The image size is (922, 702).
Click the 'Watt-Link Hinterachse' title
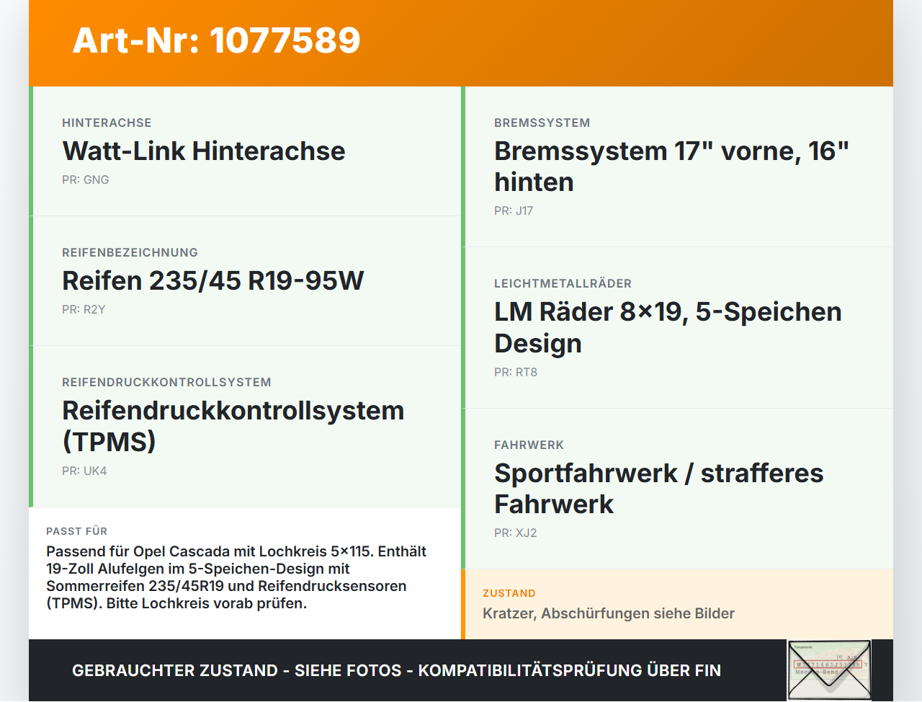(x=204, y=151)
